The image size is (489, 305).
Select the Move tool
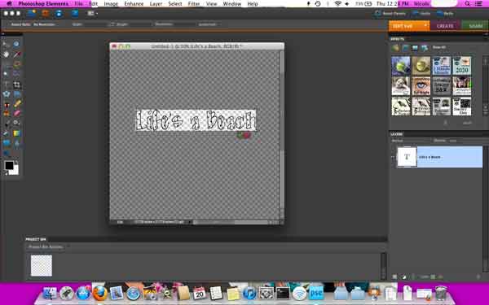tap(7, 44)
